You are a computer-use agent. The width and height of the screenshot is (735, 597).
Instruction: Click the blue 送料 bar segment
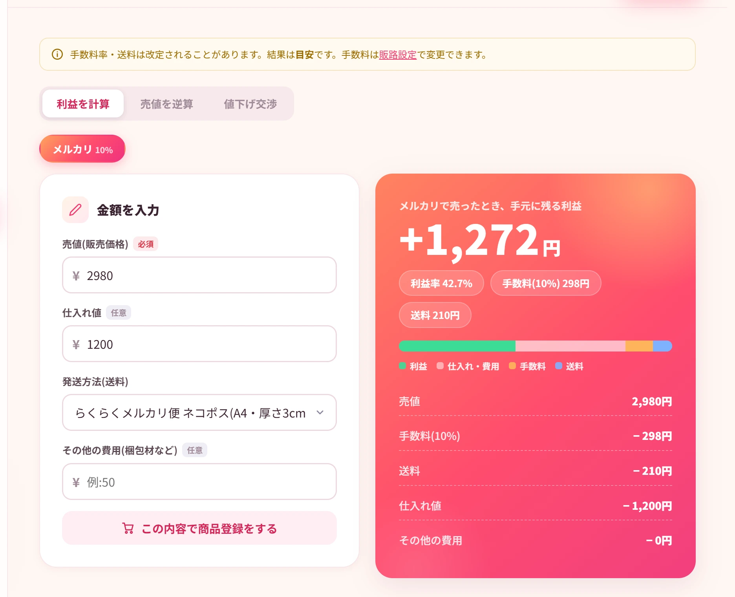pyautogui.click(x=662, y=346)
